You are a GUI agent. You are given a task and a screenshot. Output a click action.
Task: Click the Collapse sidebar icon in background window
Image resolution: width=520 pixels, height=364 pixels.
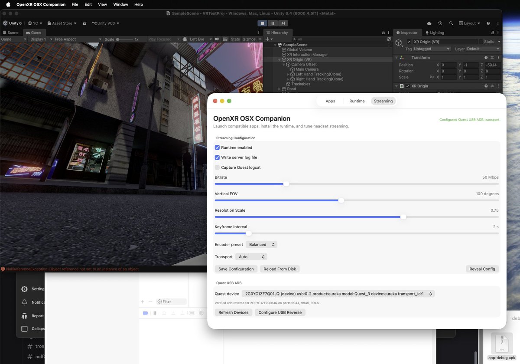[x=24, y=329]
